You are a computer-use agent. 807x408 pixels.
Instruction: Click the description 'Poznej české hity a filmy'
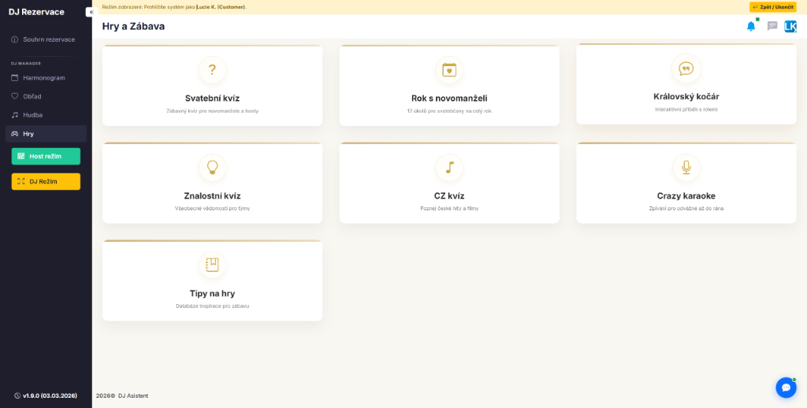449,209
